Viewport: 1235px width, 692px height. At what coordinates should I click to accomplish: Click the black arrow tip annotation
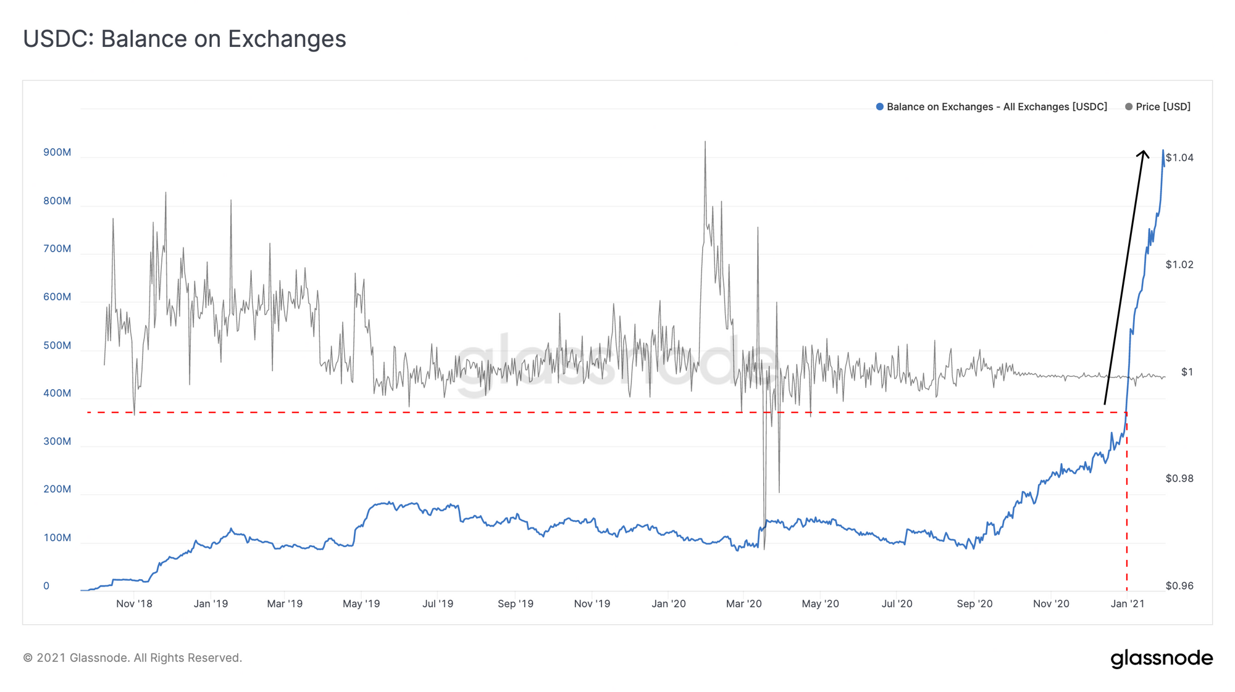point(1144,152)
